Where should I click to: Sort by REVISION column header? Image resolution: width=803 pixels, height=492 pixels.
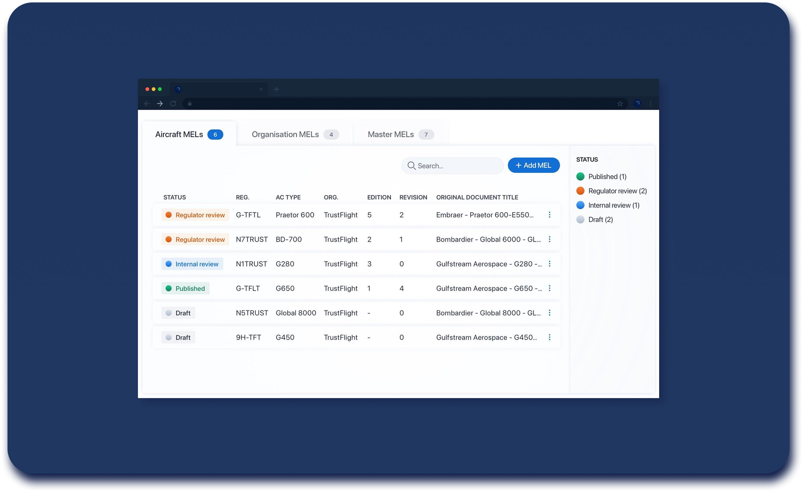click(x=413, y=197)
